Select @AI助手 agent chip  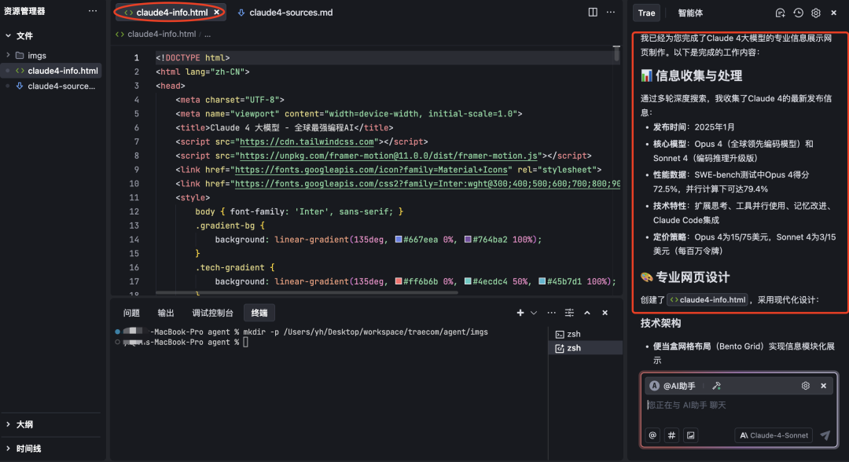point(672,386)
